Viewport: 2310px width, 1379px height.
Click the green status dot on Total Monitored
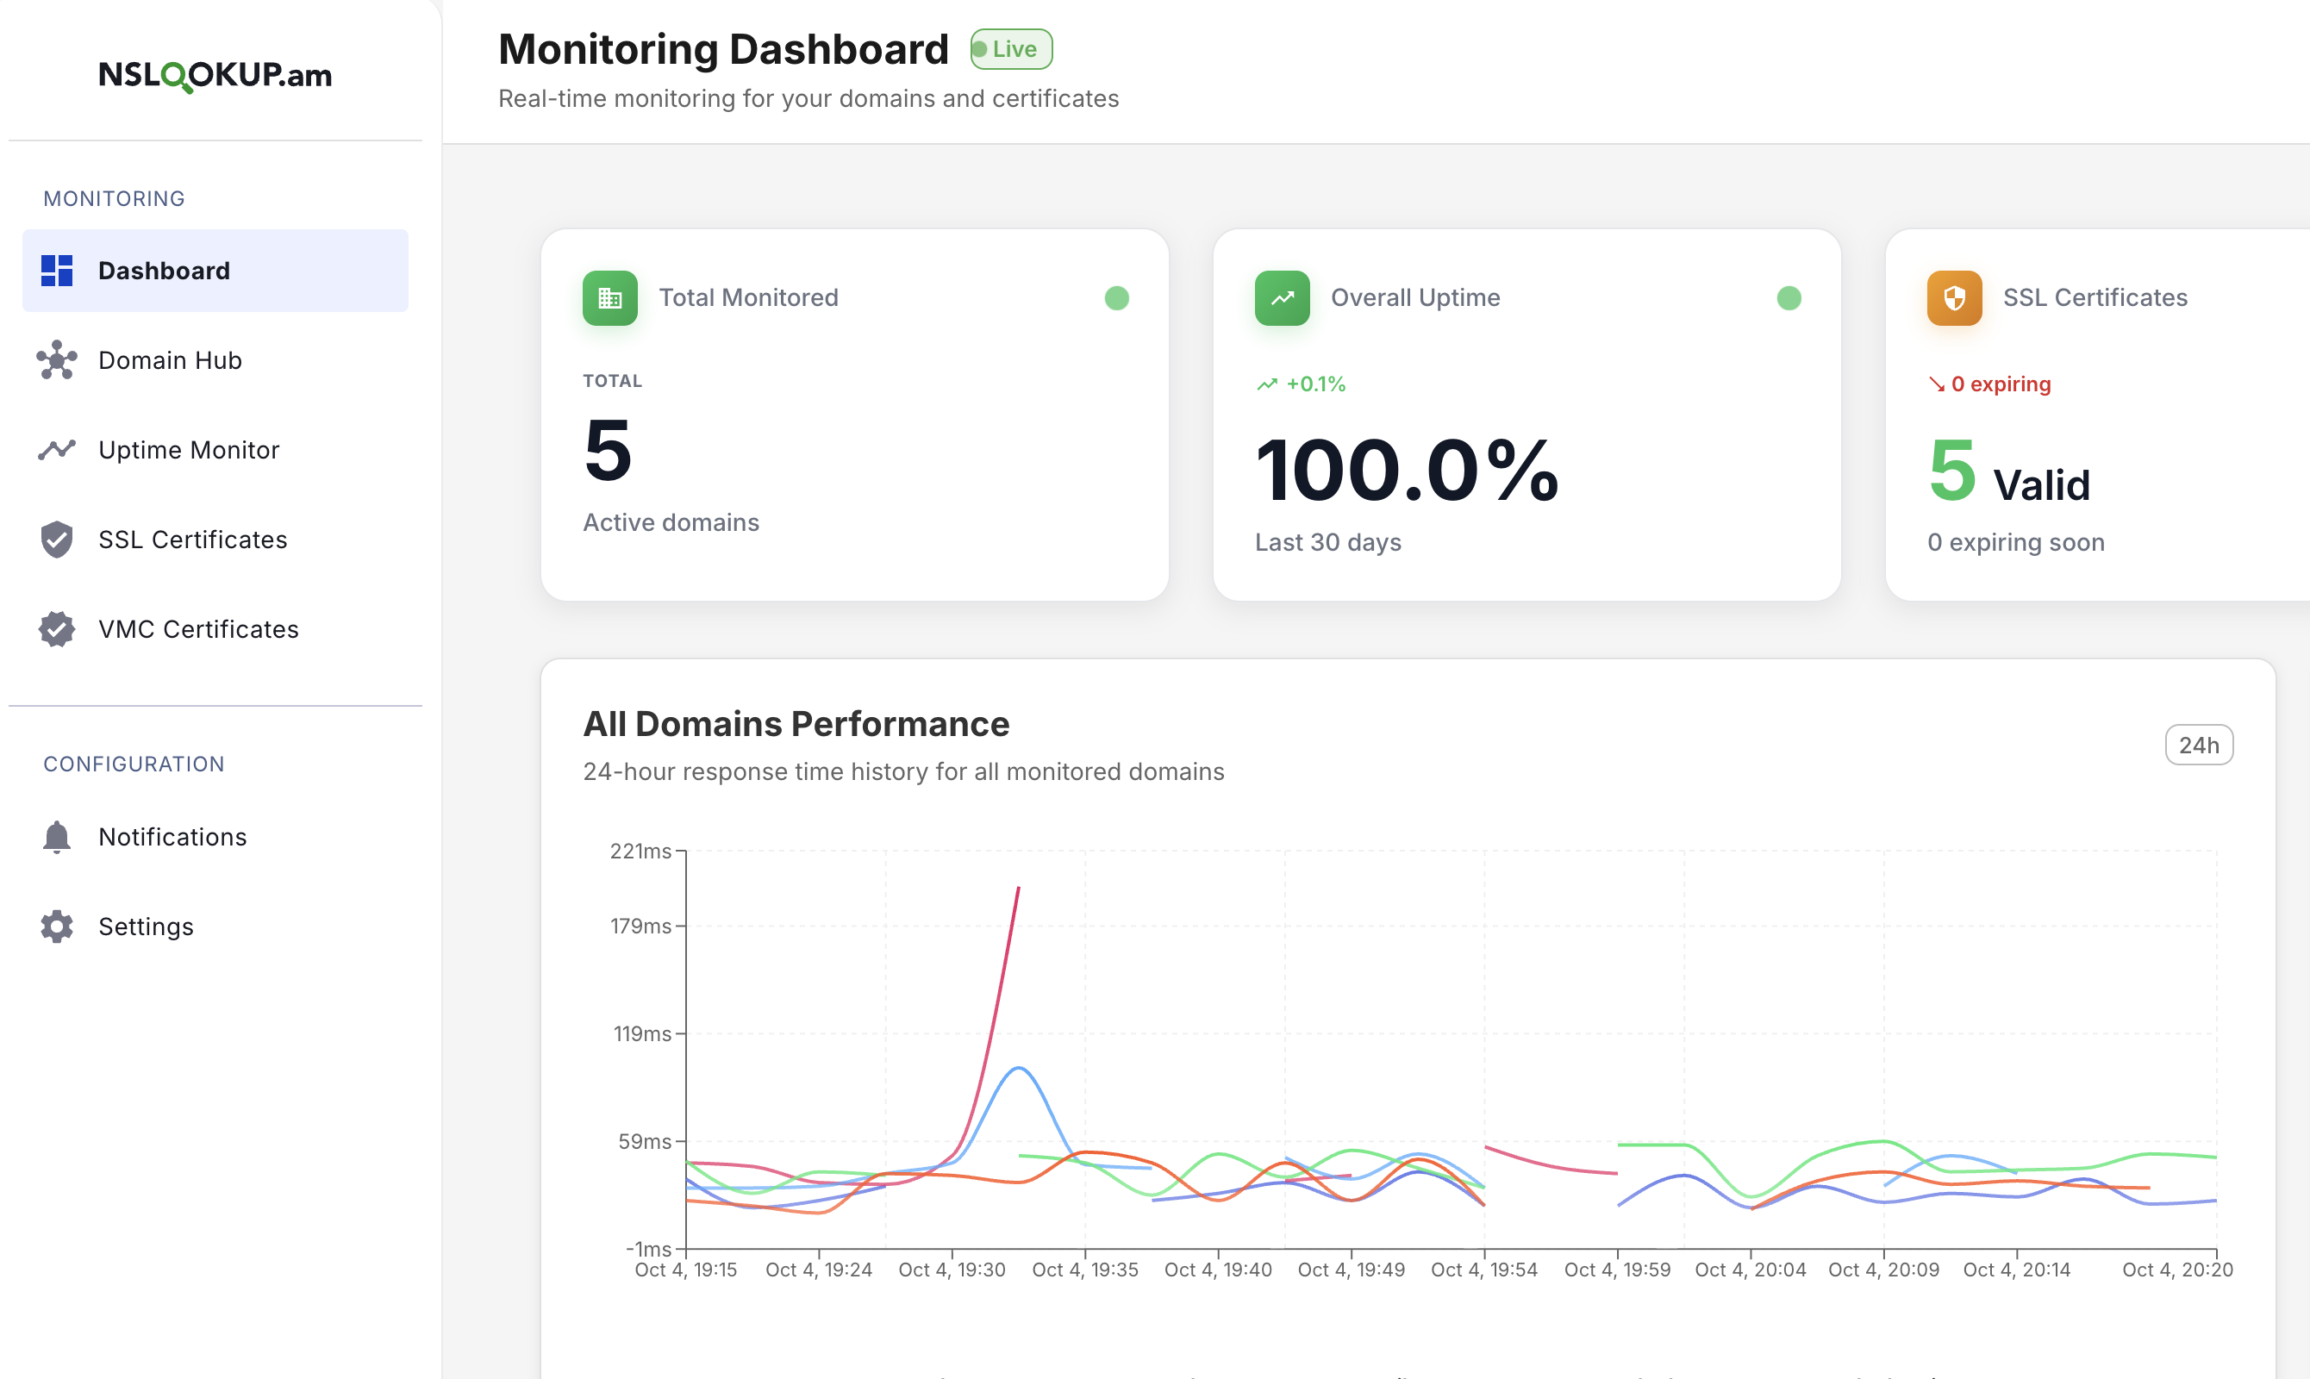[1116, 297]
